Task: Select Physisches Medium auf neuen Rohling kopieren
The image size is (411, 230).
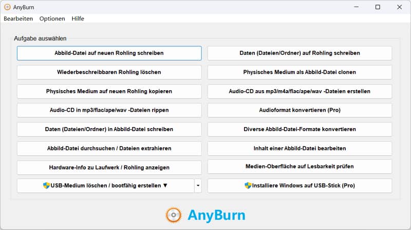Action: pyautogui.click(x=109, y=91)
